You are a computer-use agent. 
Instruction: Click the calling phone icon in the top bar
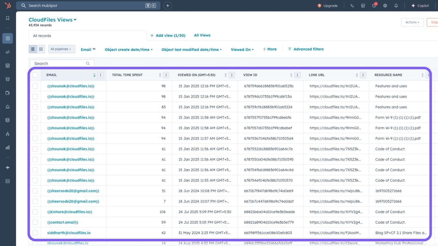click(352, 5)
